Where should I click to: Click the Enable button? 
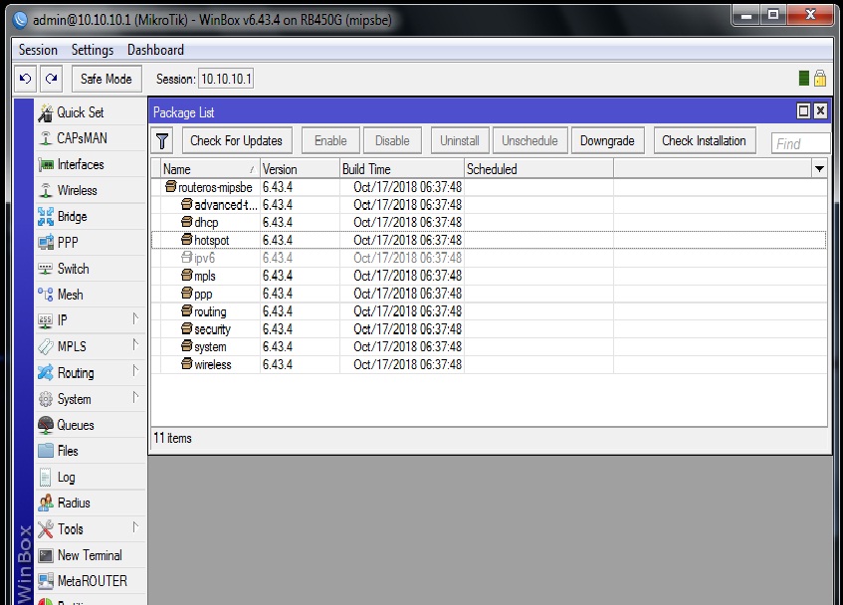point(330,140)
